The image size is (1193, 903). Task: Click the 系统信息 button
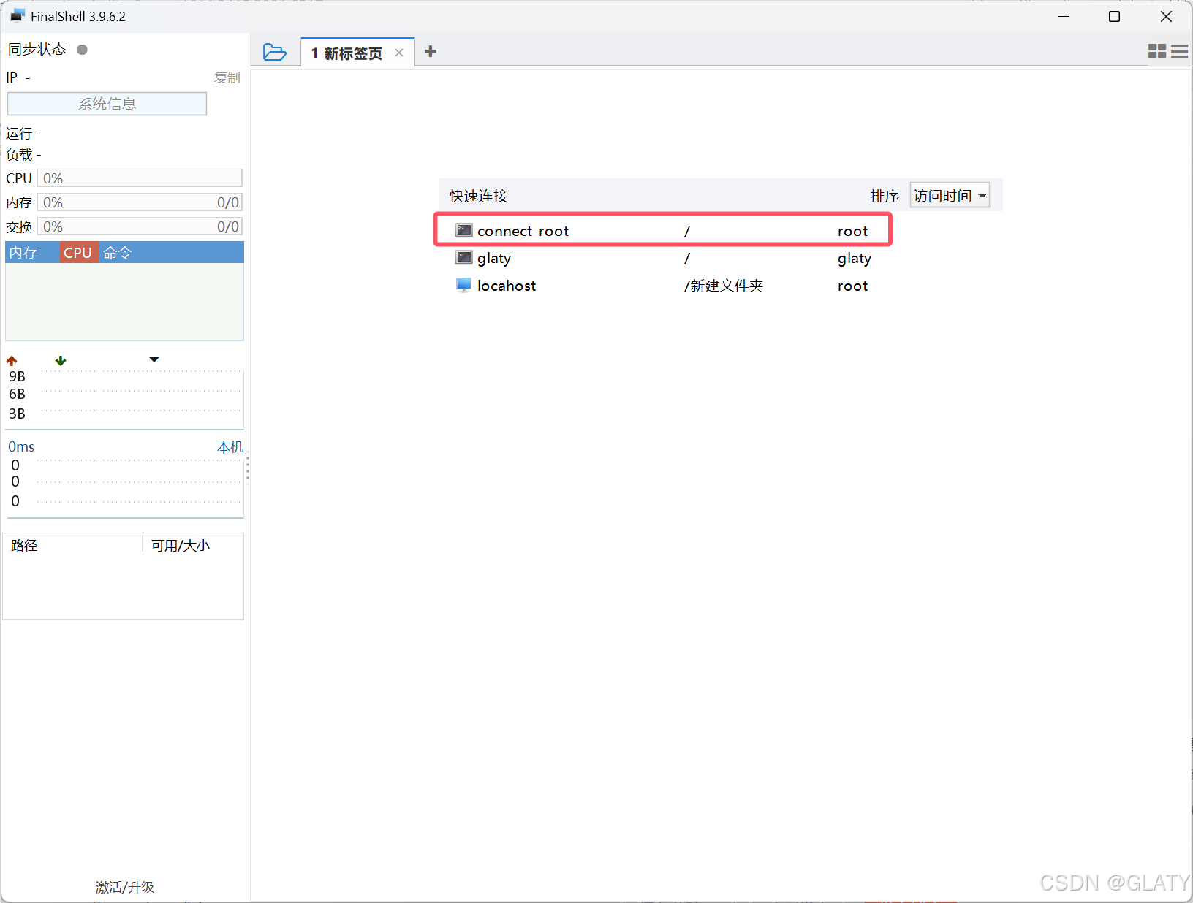(107, 104)
